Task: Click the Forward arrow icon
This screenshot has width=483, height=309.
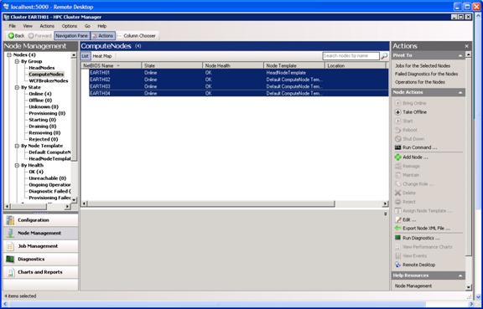Action: click(31, 36)
